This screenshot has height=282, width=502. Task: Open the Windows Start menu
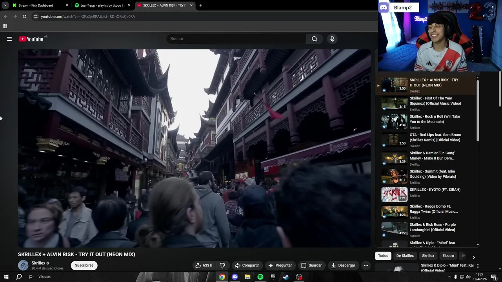point(6,277)
